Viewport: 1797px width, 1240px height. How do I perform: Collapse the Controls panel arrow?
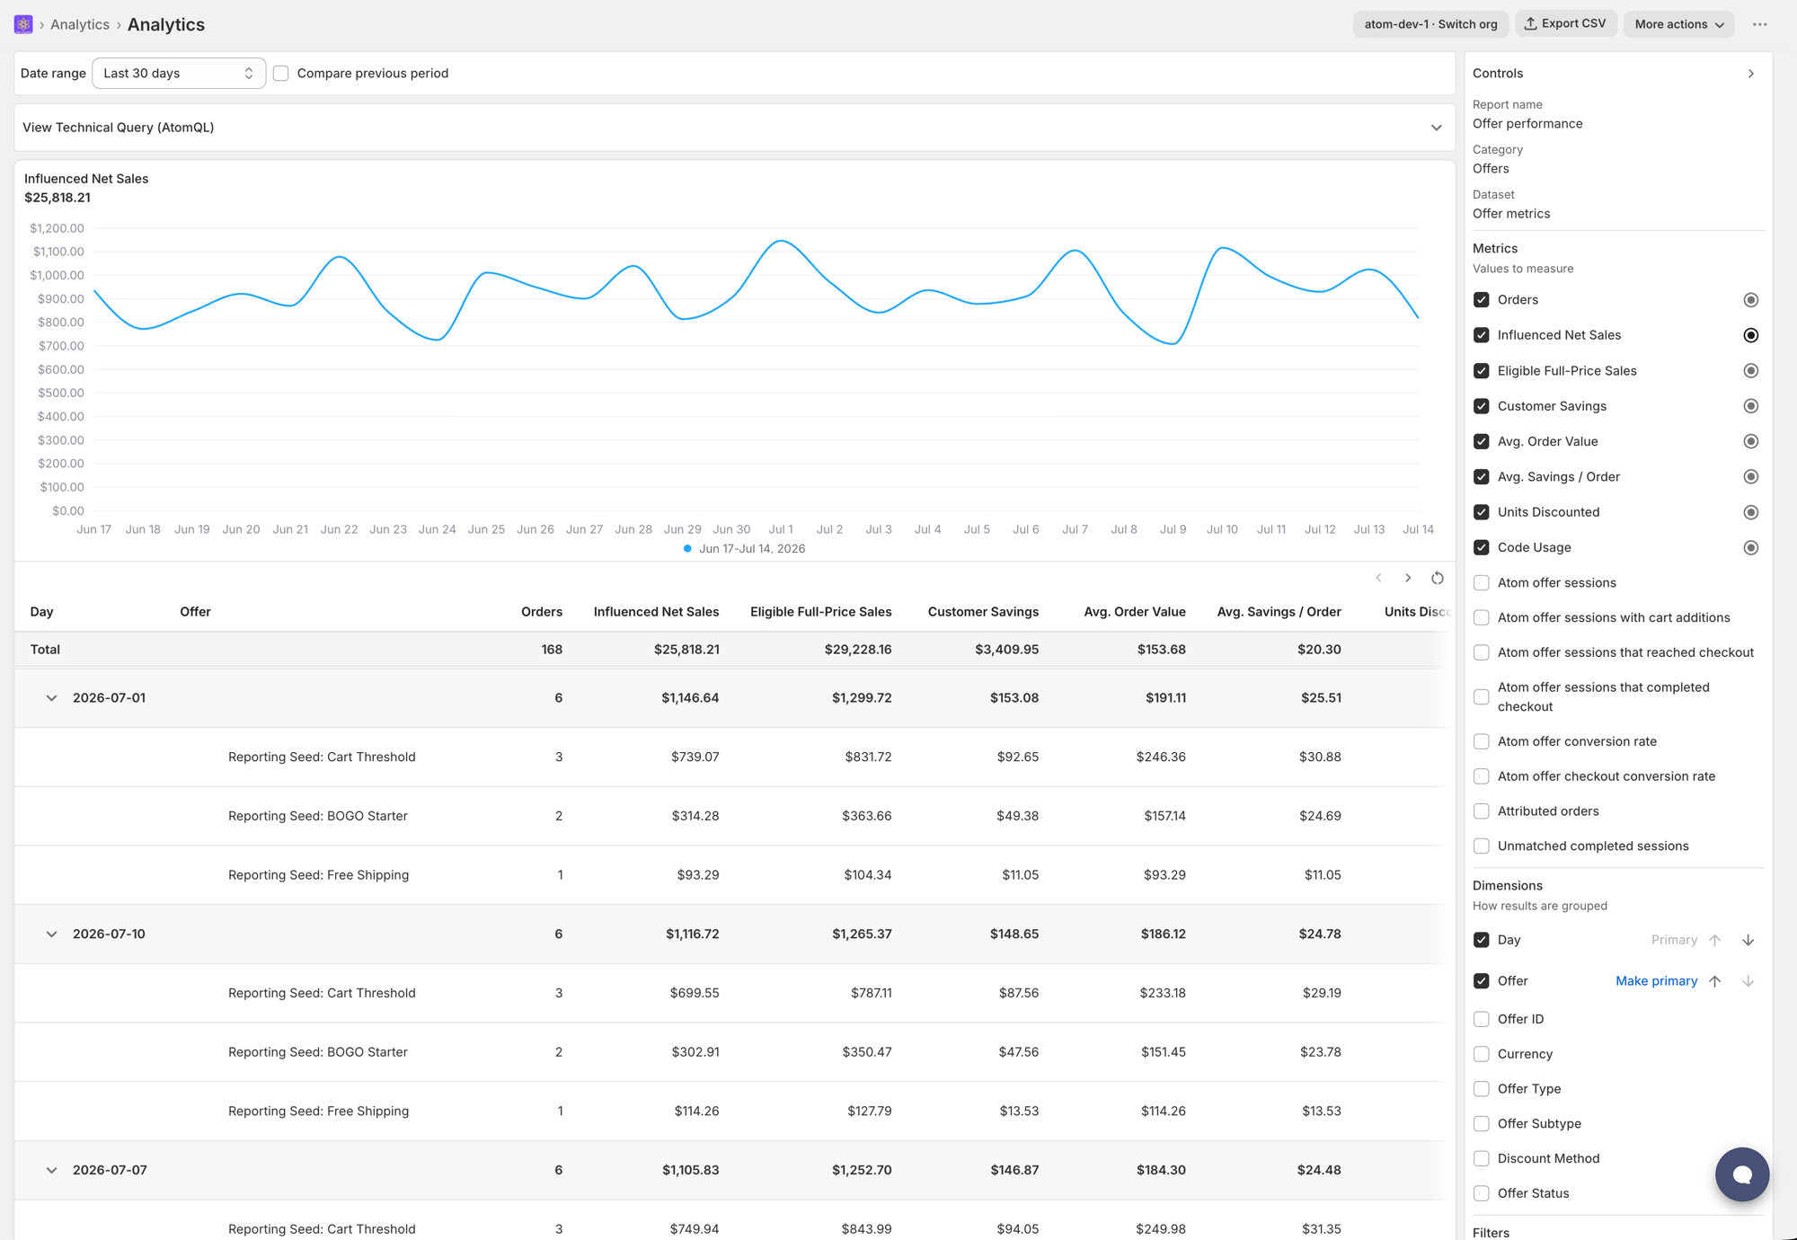(1750, 74)
